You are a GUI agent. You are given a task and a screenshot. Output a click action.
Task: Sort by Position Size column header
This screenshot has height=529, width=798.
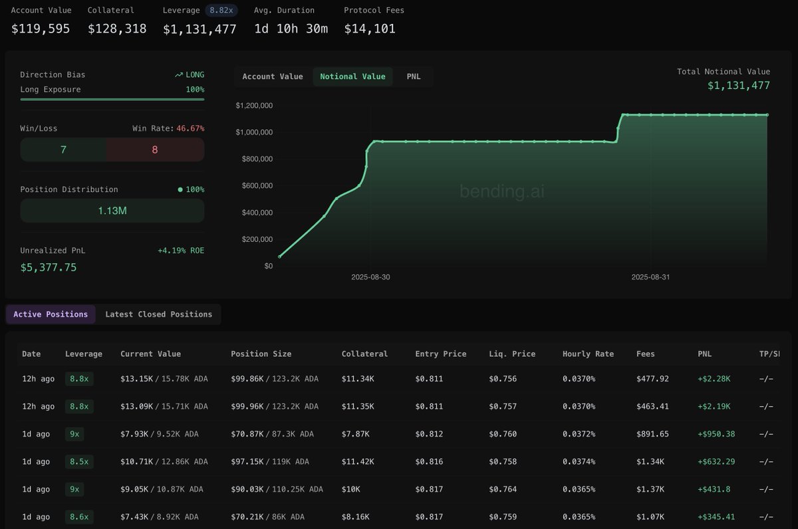261,354
